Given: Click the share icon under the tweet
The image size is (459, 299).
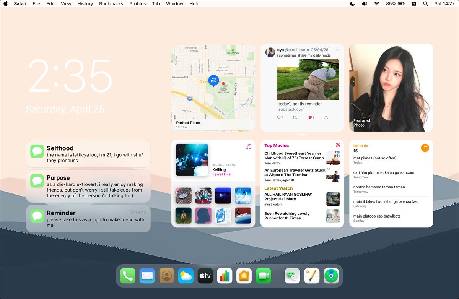Looking at the screenshot, I should tap(326, 117).
